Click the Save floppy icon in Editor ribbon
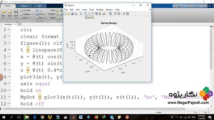This screenshot has height=120, width=214. pos(16,11)
